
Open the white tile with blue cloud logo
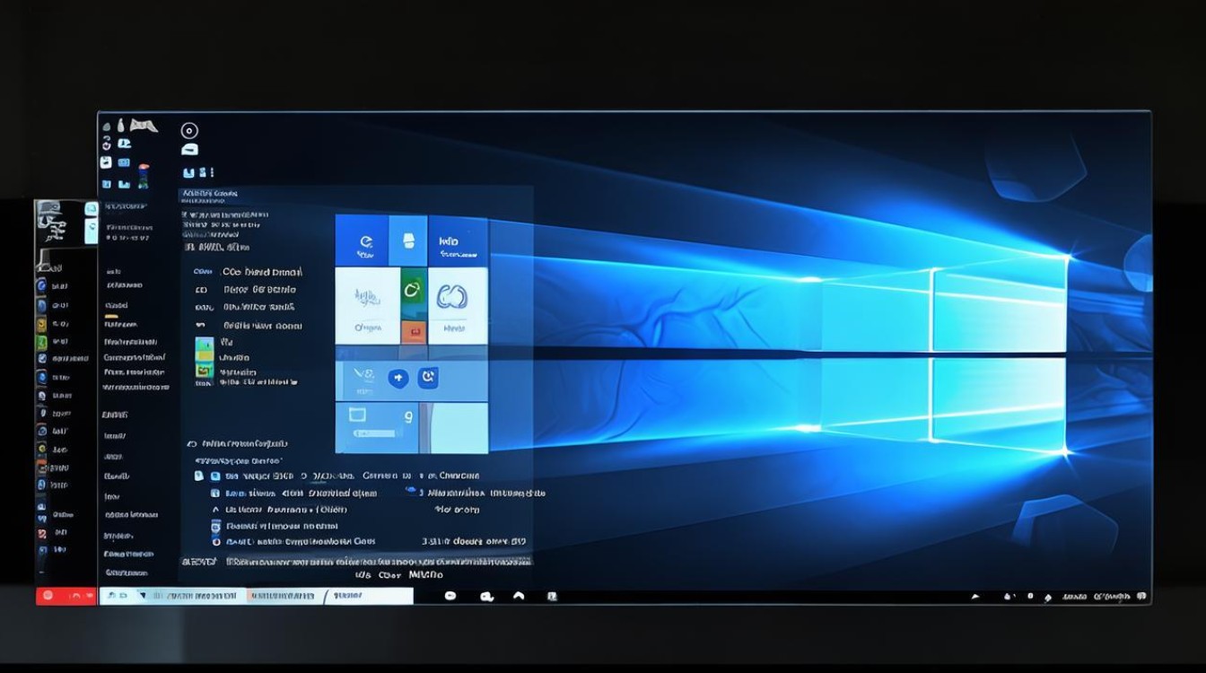tap(458, 305)
